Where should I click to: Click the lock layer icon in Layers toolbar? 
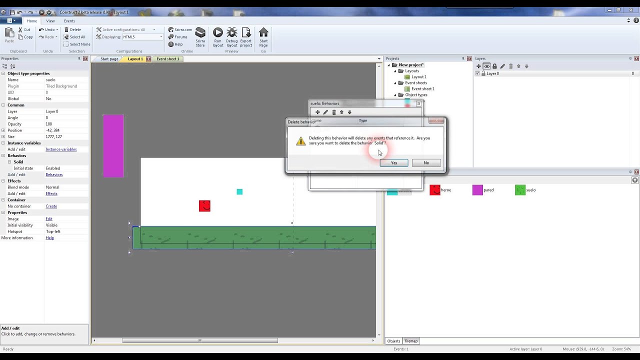point(494,66)
